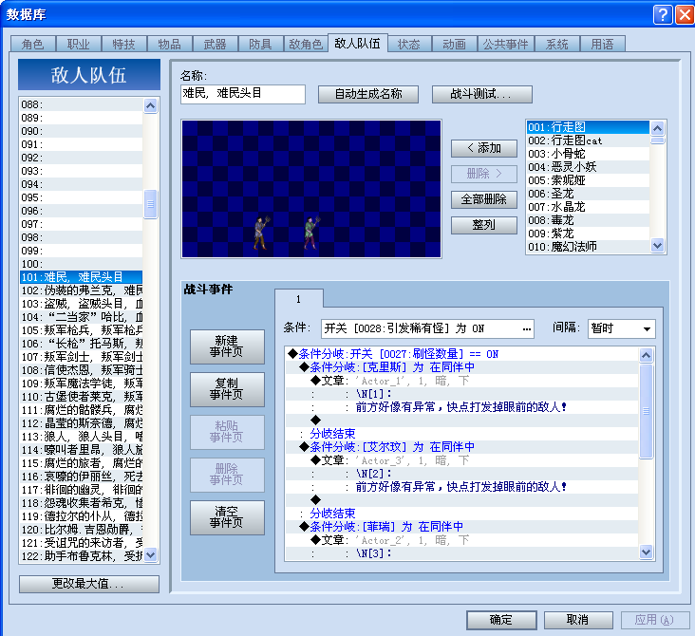695x636 pixels.
Task: Edit the troop name input field
Action: [x=243, y=94]
